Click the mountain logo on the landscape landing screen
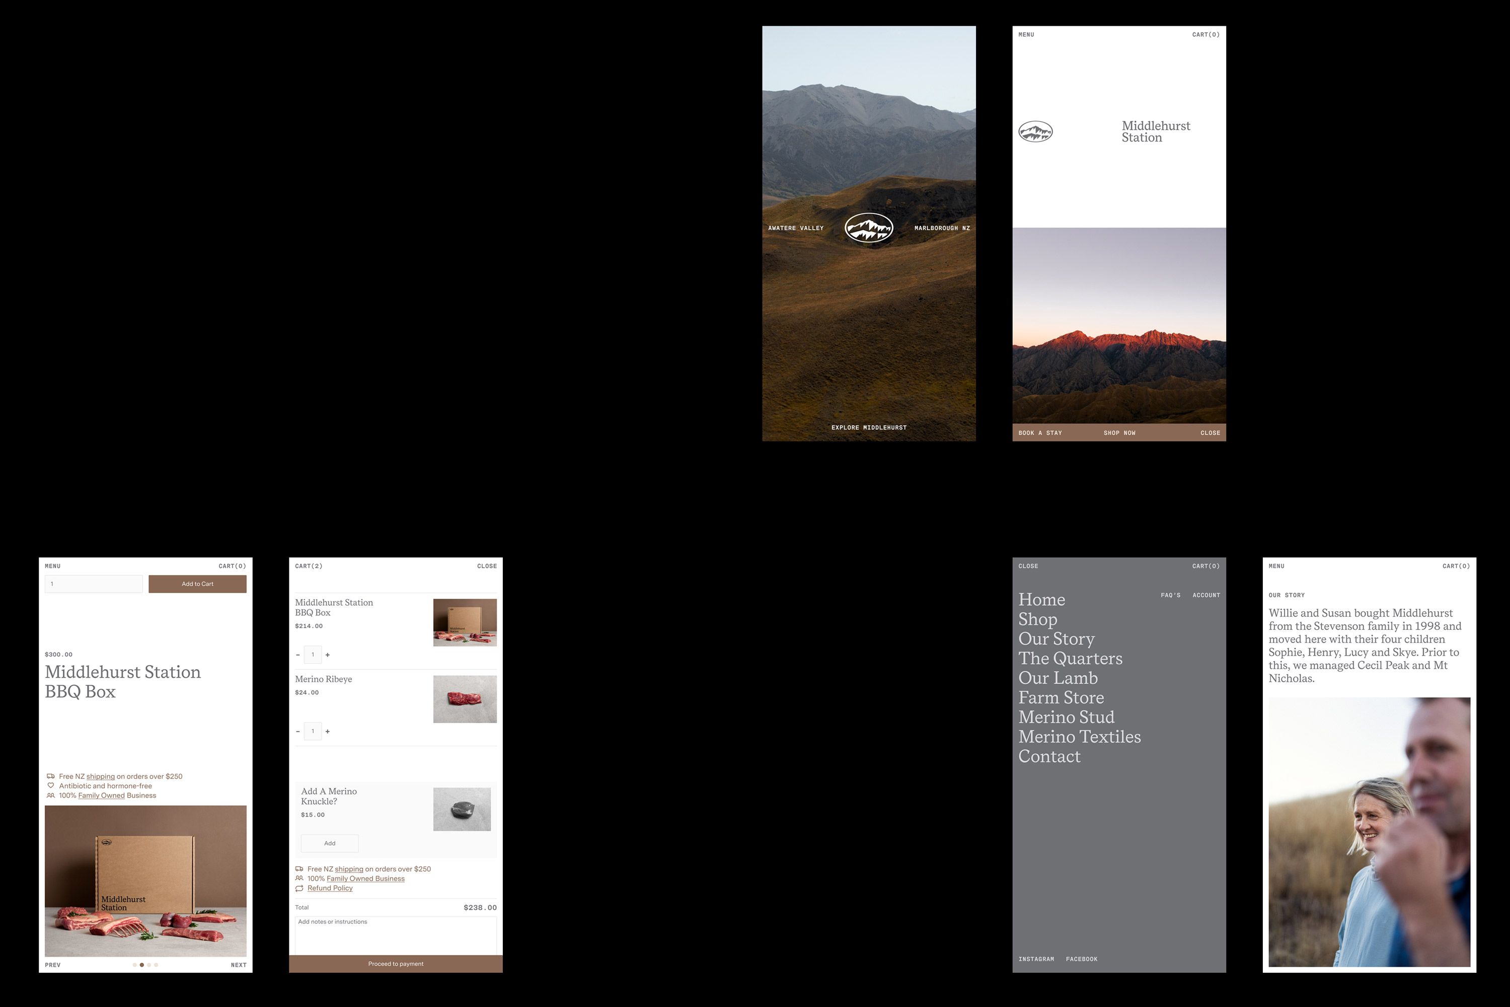Viewport: 1510px width, 1007px height. point(869,228)
